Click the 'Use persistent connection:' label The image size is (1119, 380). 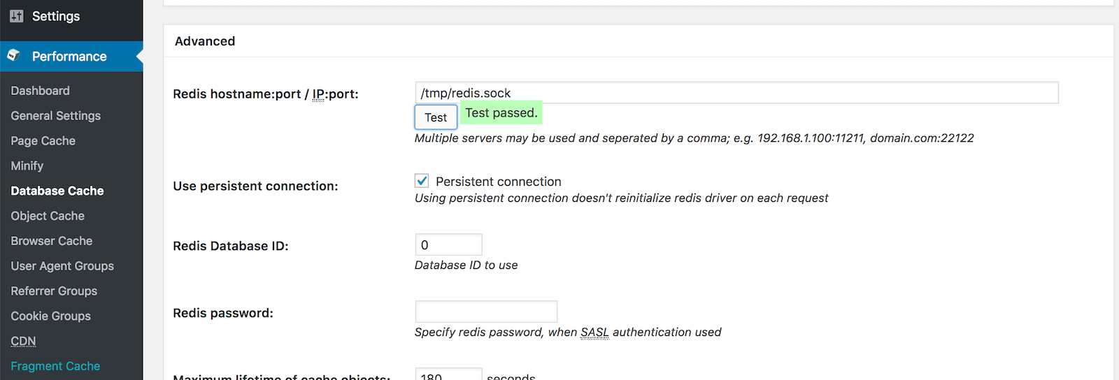tap(255, 187)
